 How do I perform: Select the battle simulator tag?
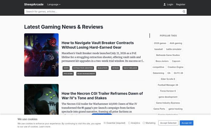tap(174, 49)
